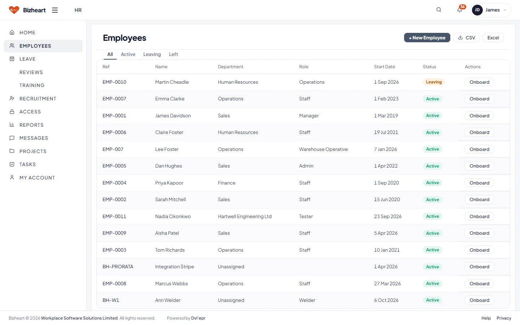Click the JD avatar circle
520x325 pixels.
(x=477, y=10)
